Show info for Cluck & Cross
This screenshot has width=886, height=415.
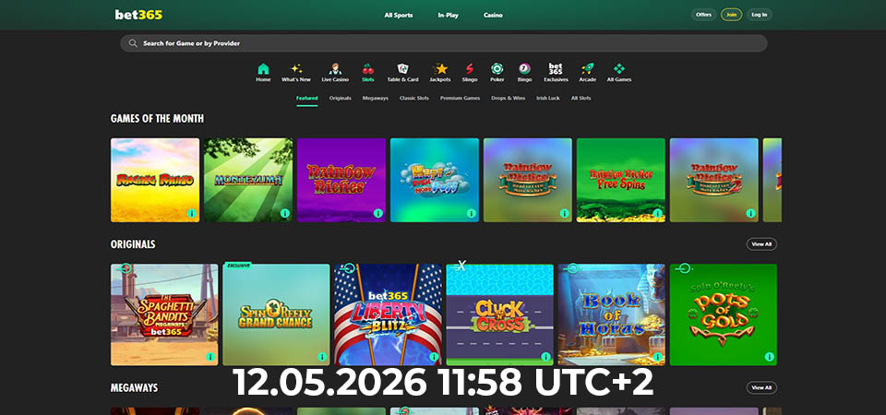pos(545,357)
